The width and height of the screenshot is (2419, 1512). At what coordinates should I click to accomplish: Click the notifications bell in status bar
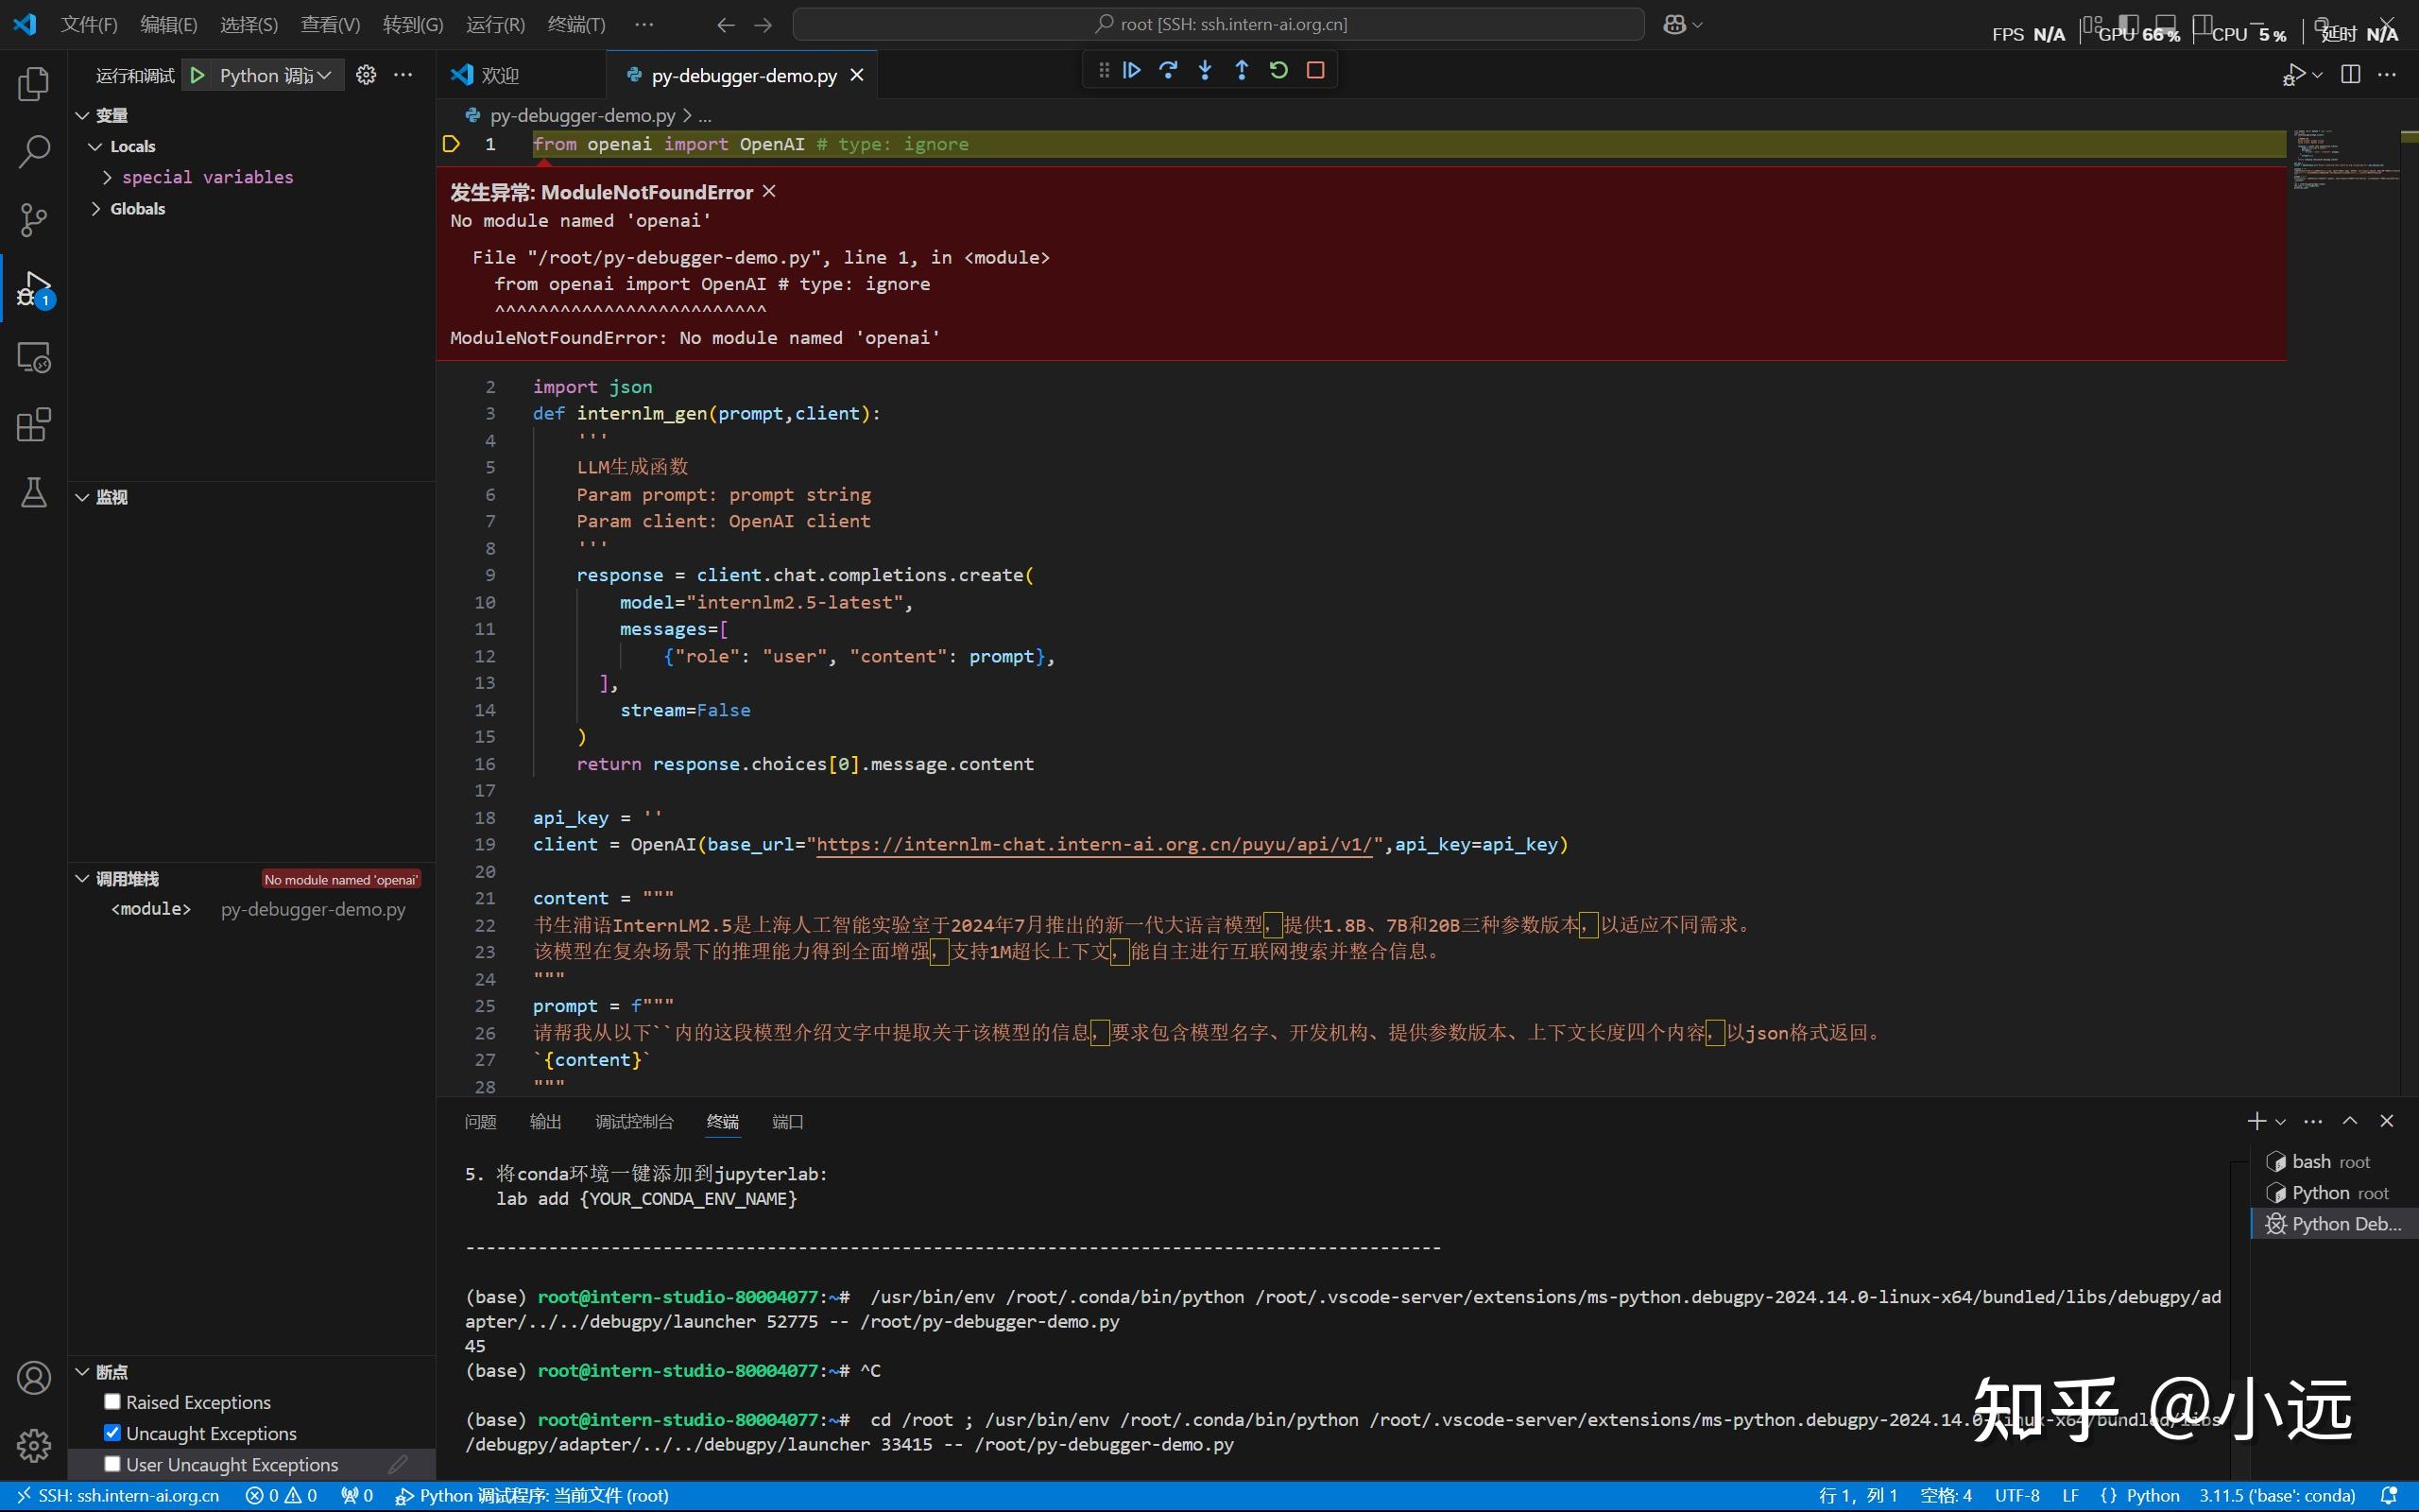pos(2389,1496)
